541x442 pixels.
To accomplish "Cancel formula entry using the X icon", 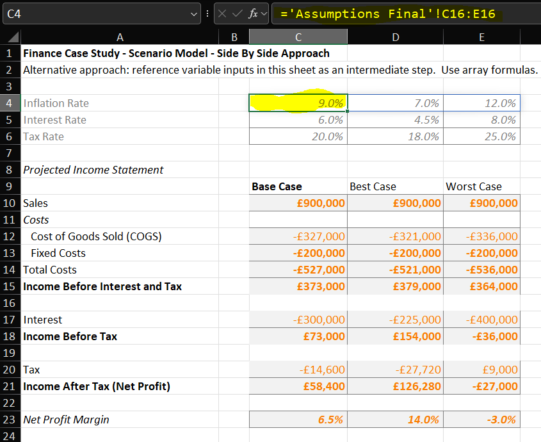I will 222,13.
